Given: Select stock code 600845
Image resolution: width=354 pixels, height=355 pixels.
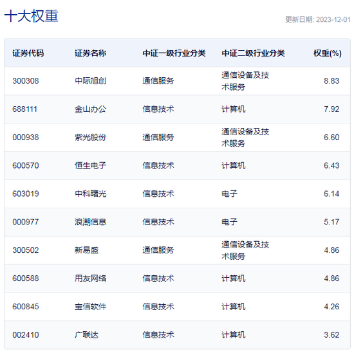Looking at the screenshot, I should [26, 307].
